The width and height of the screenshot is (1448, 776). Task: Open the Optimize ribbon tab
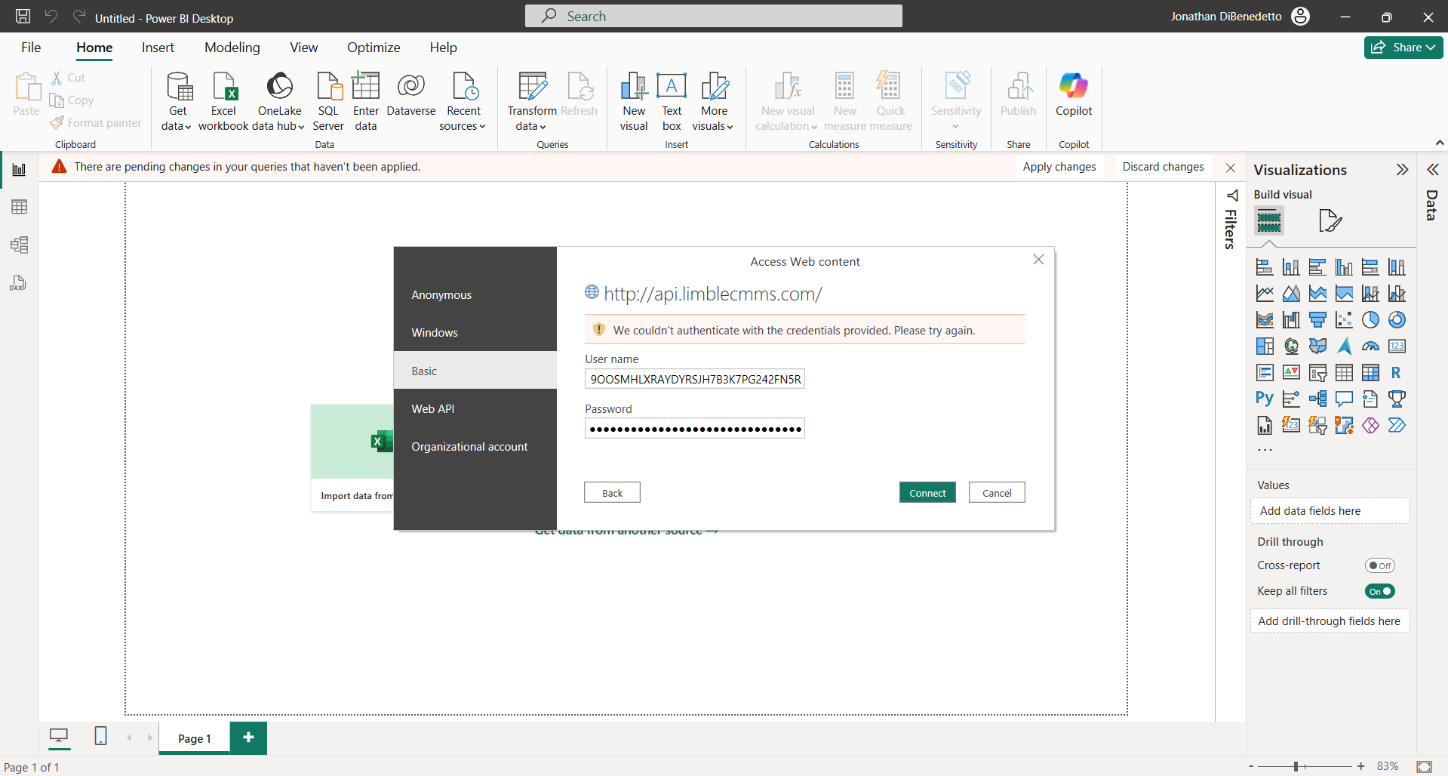pyautogui.click(x=374, y=48)
